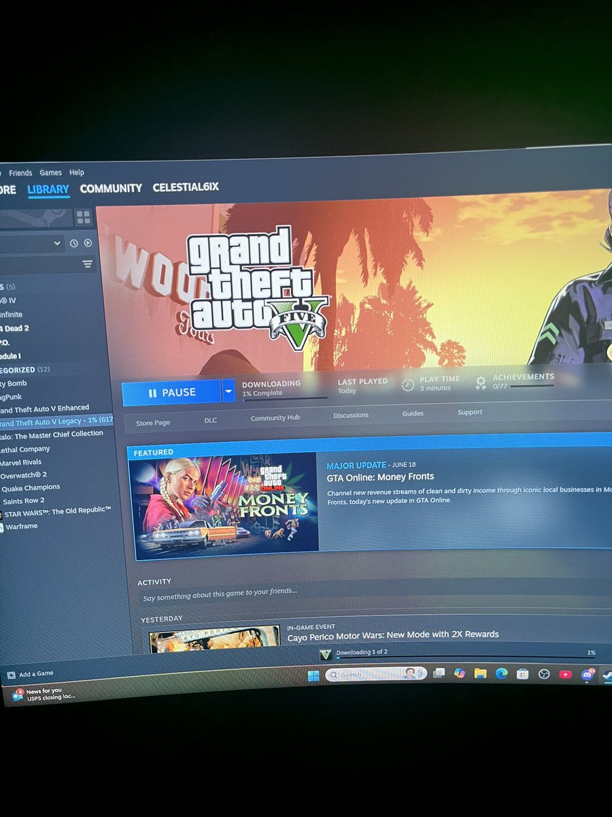Pause the GTA V download
The height and width of the screenshot is (817, 612).
171,392
